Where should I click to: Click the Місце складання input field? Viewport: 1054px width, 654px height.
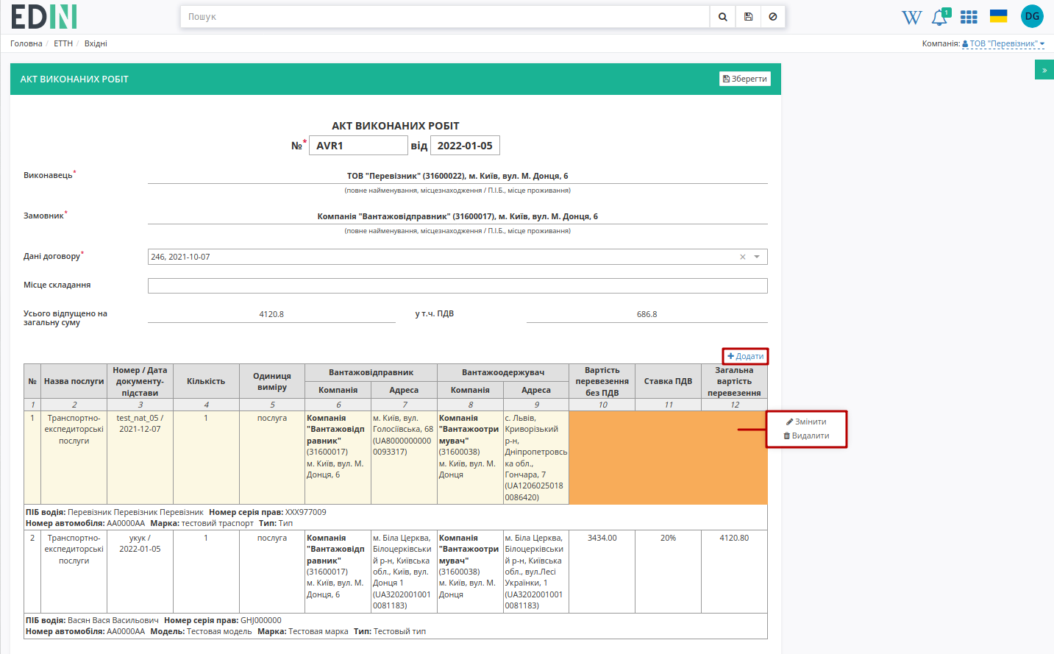[x=457, y=285]
